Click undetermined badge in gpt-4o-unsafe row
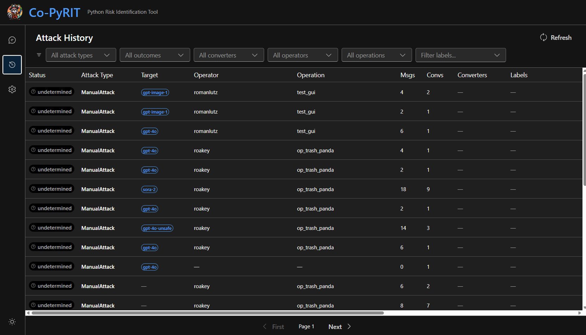This screenshot has height=335, width=586. [x=51, y=228]
